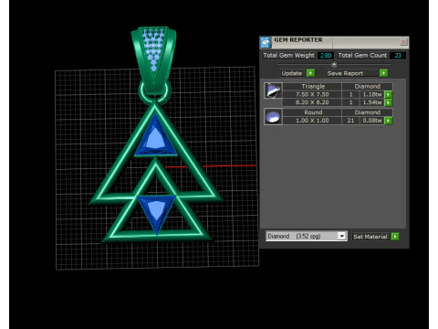Click the 1.18tw weight value
This screenshot has width=438, height=329.
[372, 94]
